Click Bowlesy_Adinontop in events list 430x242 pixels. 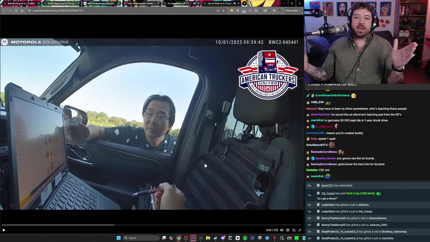click(394, 232)
